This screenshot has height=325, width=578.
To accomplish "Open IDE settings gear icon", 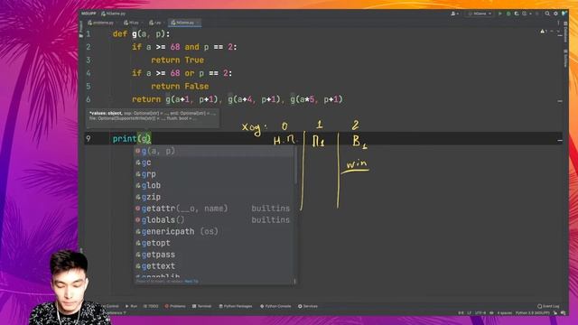I will 555,14.
